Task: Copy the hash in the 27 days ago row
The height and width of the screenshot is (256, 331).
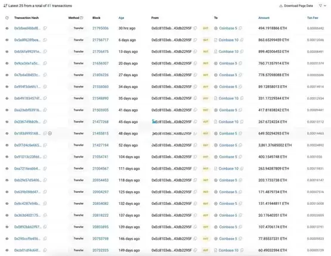Action: click(x=45, y=75)
